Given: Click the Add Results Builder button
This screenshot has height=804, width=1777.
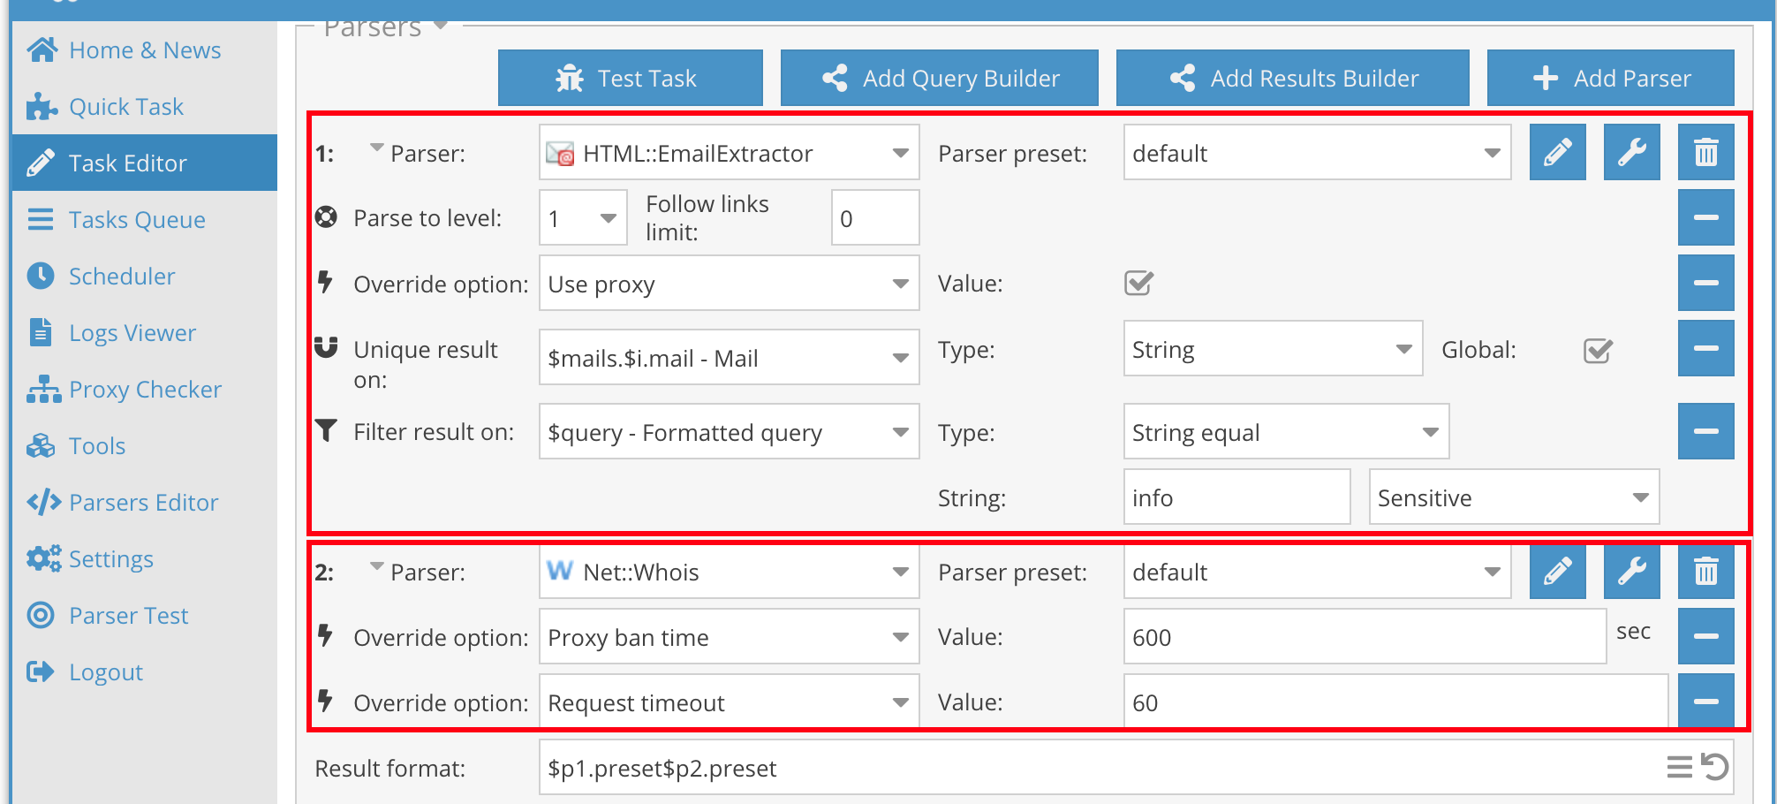Looking at the screenshot, I should click(x=1292, y=79).
